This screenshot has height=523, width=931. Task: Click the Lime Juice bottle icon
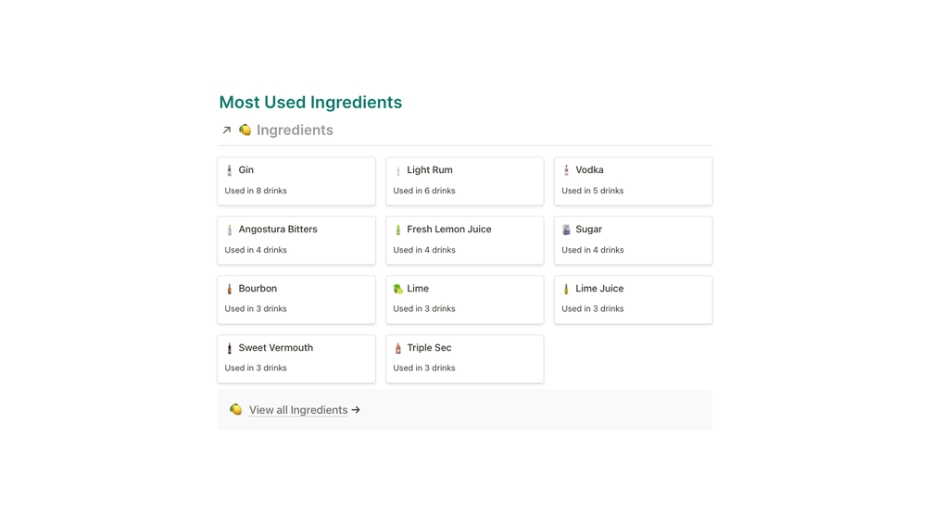point(566,289)
